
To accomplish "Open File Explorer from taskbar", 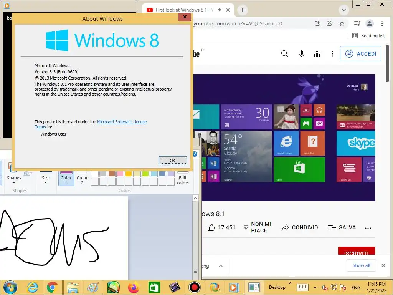I will pos(73,287).
